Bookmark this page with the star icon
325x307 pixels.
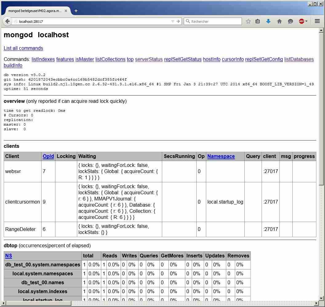coord(248,21)
